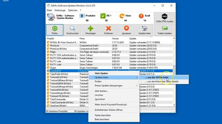Click the red Groß updates icon
Image resolution: width=222 pixels, height=124 pixels.
tap(141, 16)
